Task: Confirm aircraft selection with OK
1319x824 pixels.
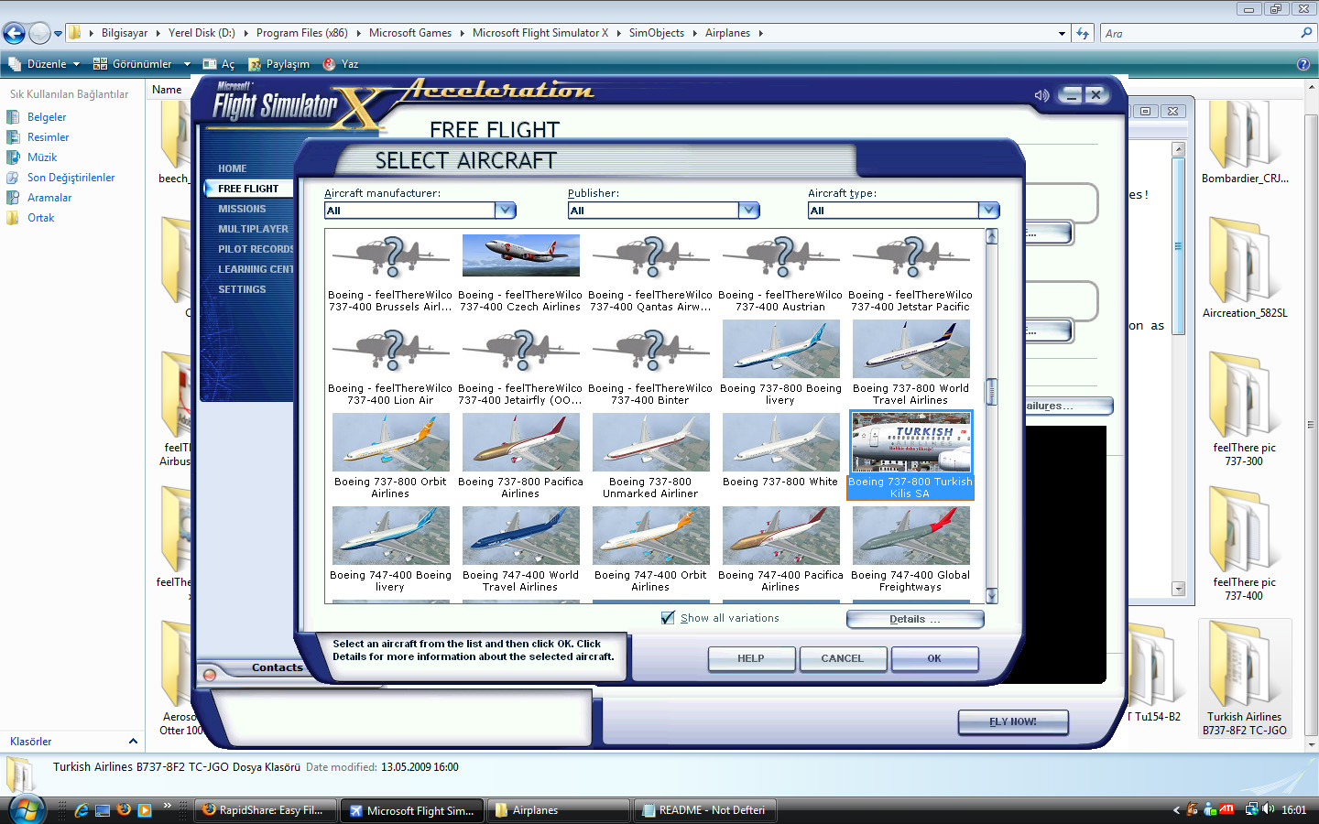Action: pos(934,658)
